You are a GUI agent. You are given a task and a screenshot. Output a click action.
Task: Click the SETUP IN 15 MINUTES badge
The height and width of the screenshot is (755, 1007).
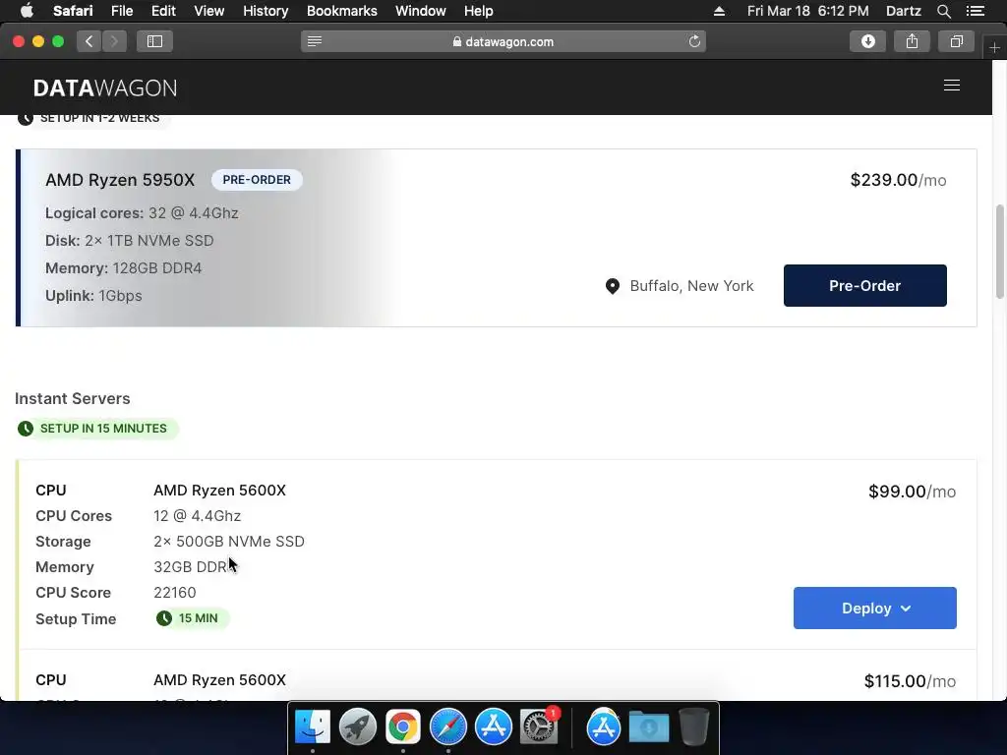coord(96,429)
